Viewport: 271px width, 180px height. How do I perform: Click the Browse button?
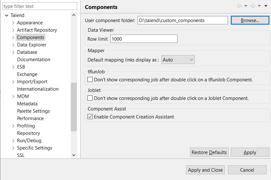(x=250, y=20)
